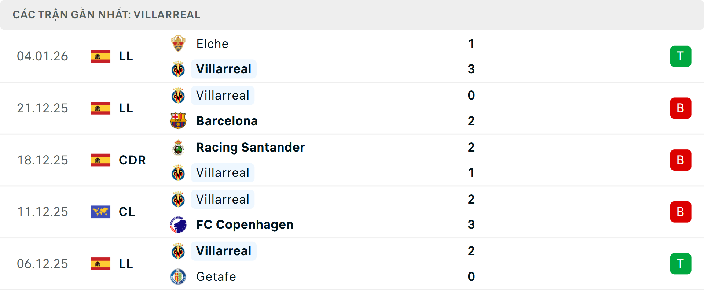
Task: Click the red B badge for Barcelona match
Action: click(681, 108)
